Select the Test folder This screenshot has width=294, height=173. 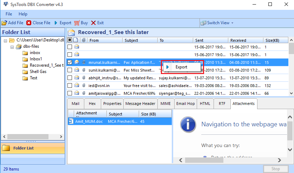[x=33, y=78]
